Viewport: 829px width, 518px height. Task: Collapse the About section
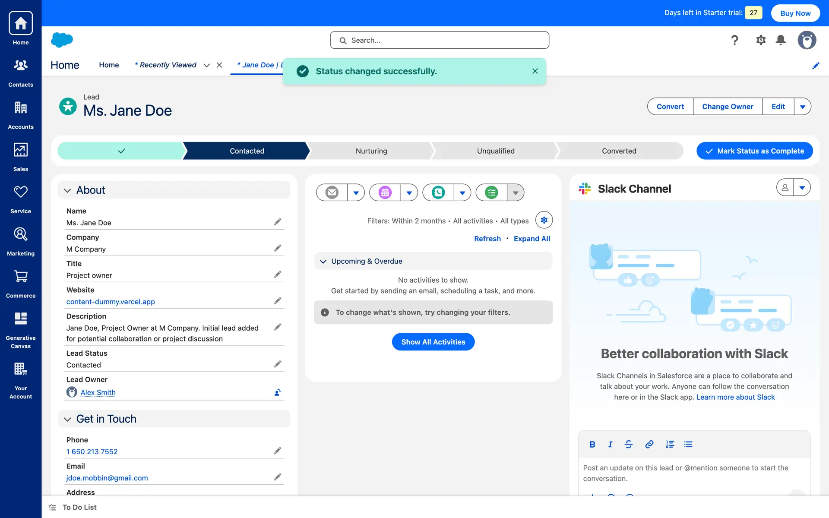[x=67, y=190]
